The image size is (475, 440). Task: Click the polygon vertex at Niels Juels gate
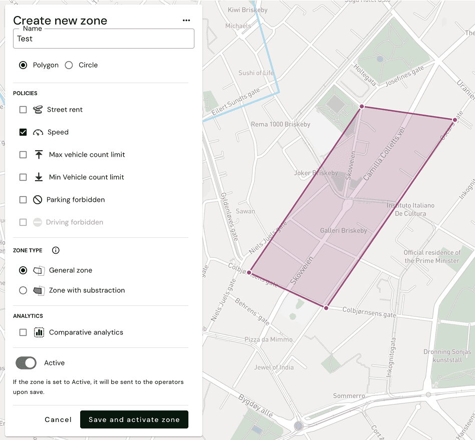[x=249, y=273]
